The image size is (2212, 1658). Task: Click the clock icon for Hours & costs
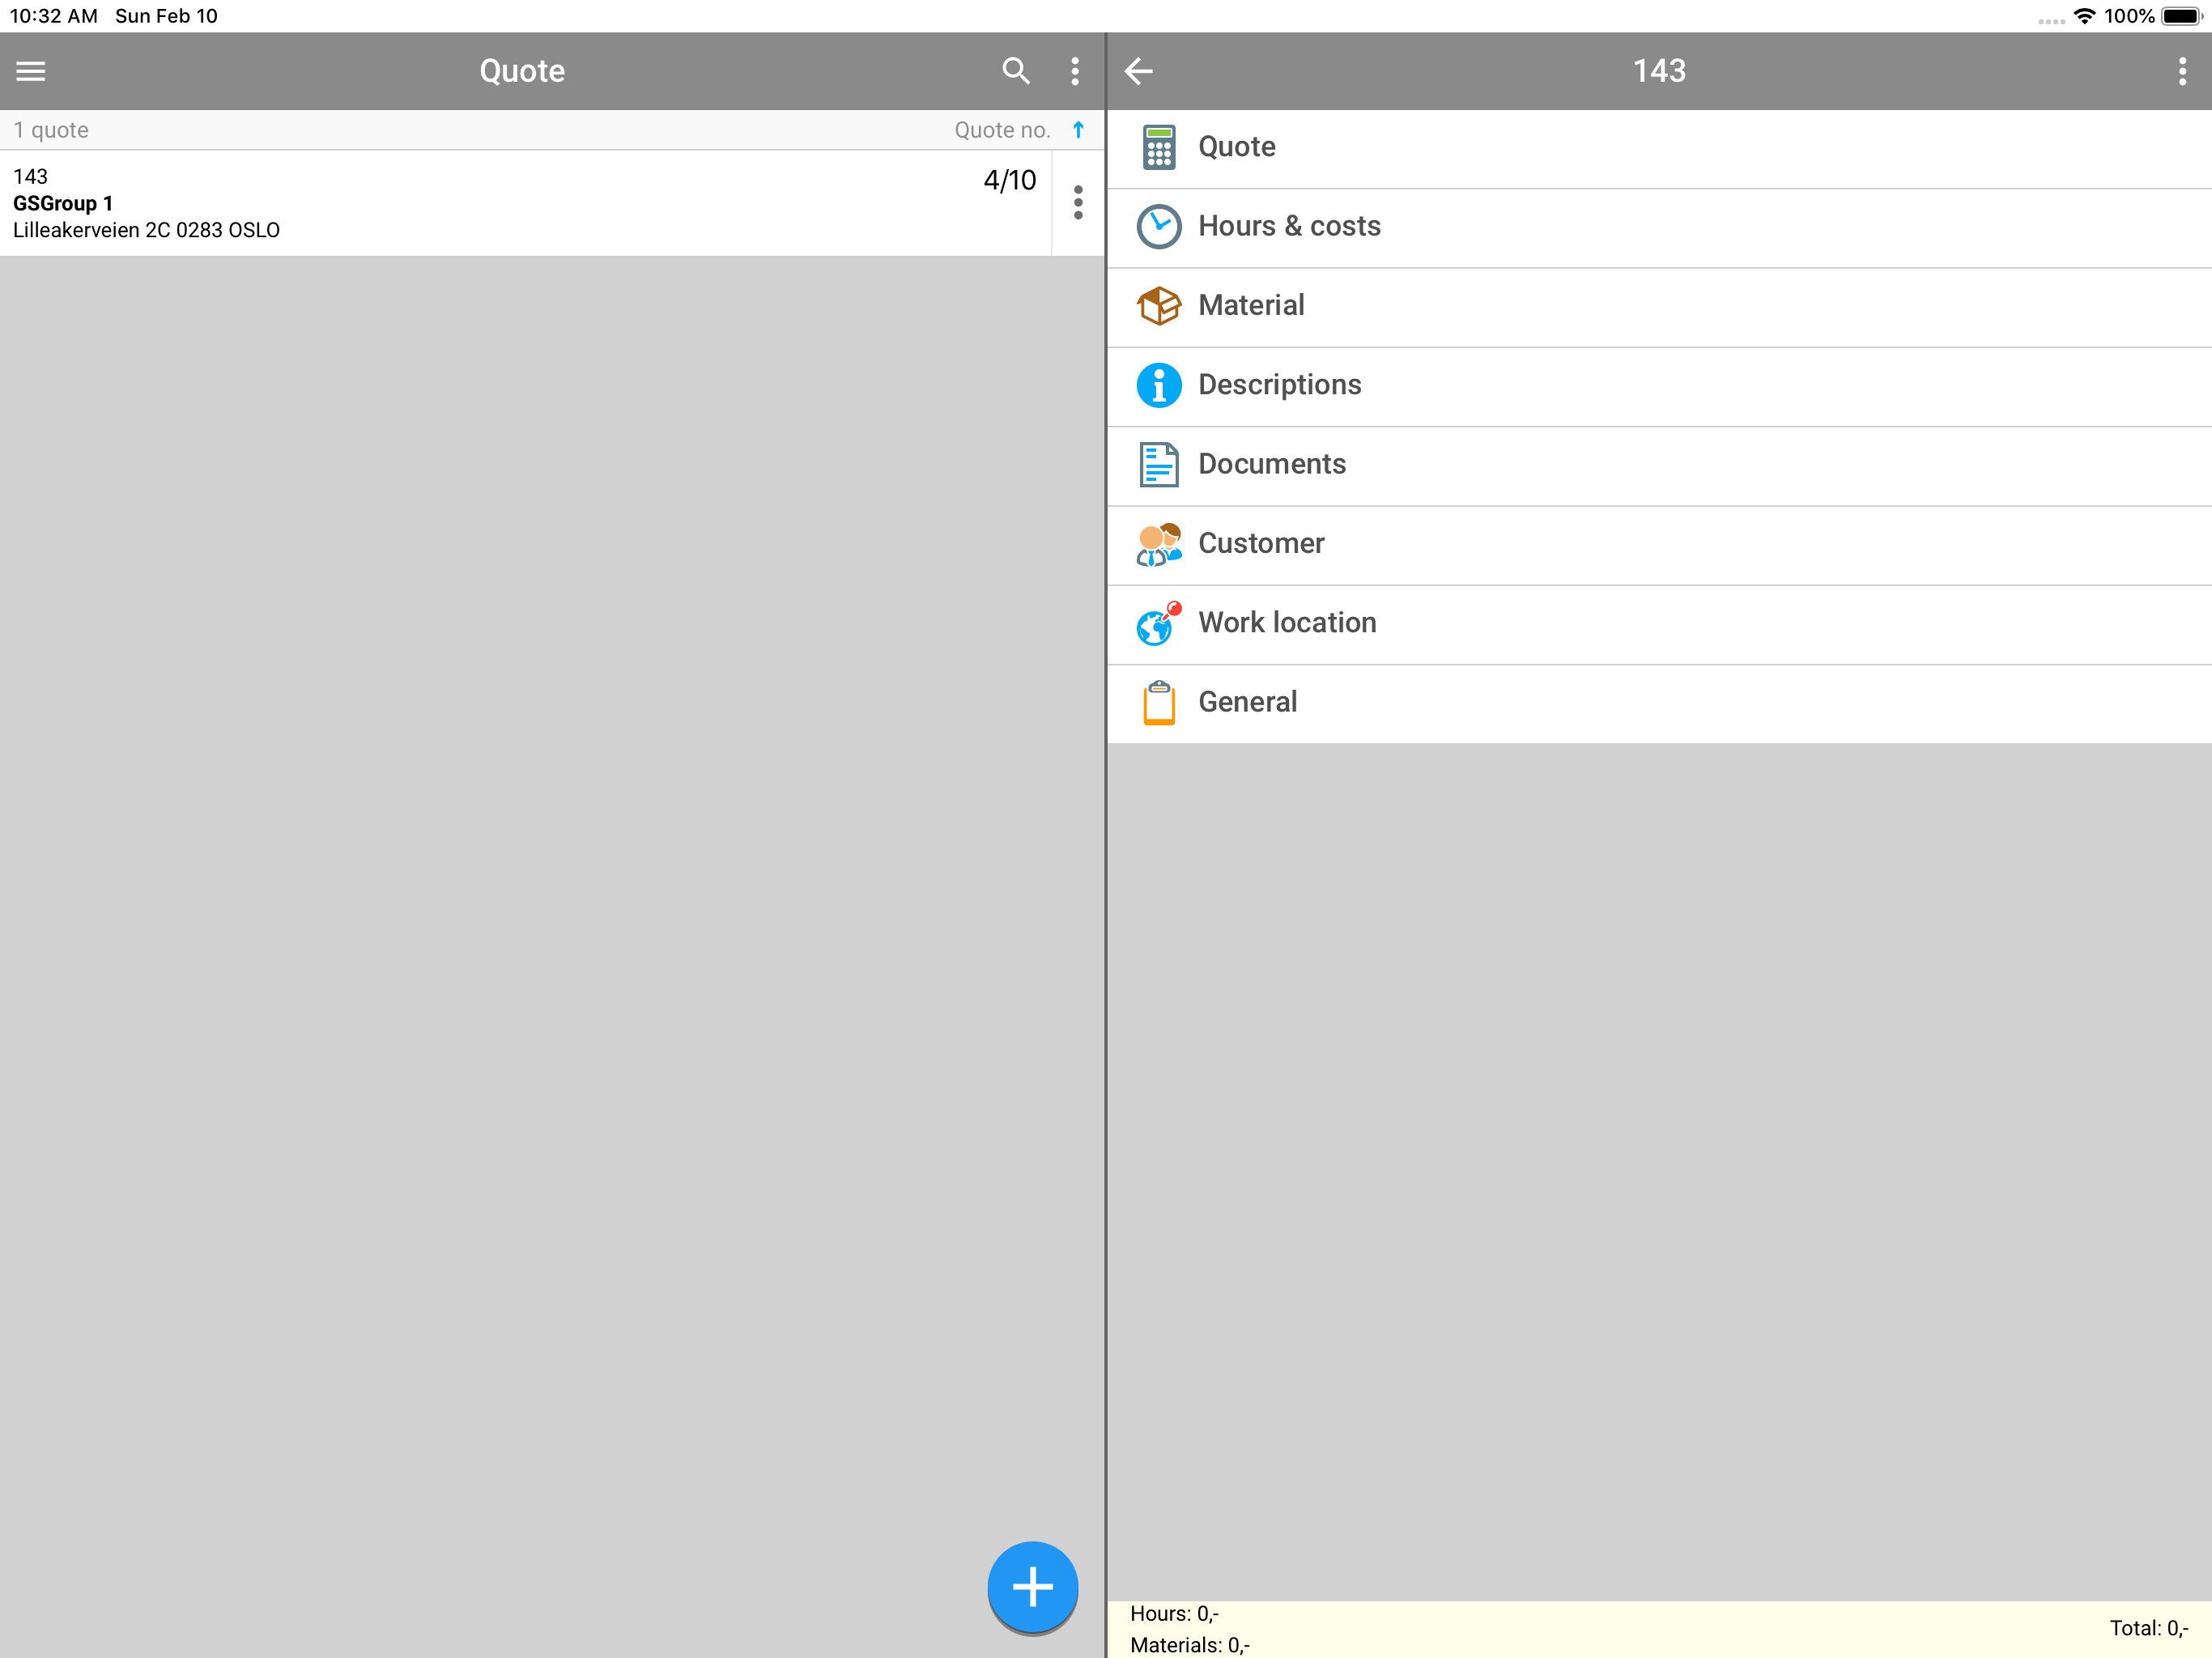(1159, 227)
